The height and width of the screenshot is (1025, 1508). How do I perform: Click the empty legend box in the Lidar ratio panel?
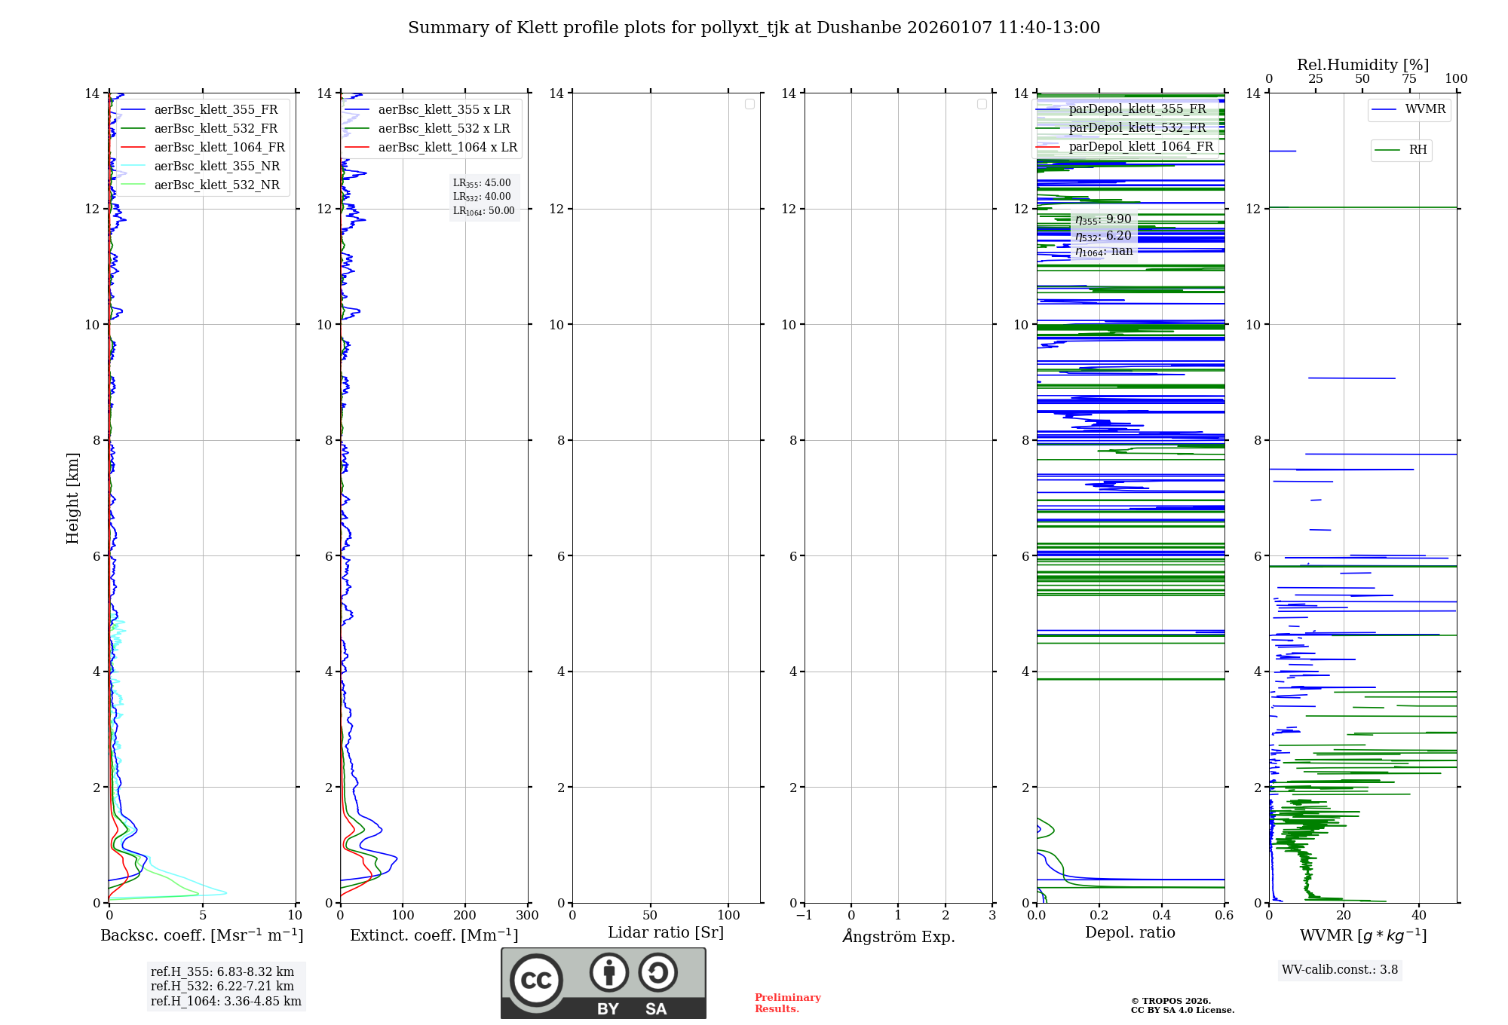tap(749, 104)
